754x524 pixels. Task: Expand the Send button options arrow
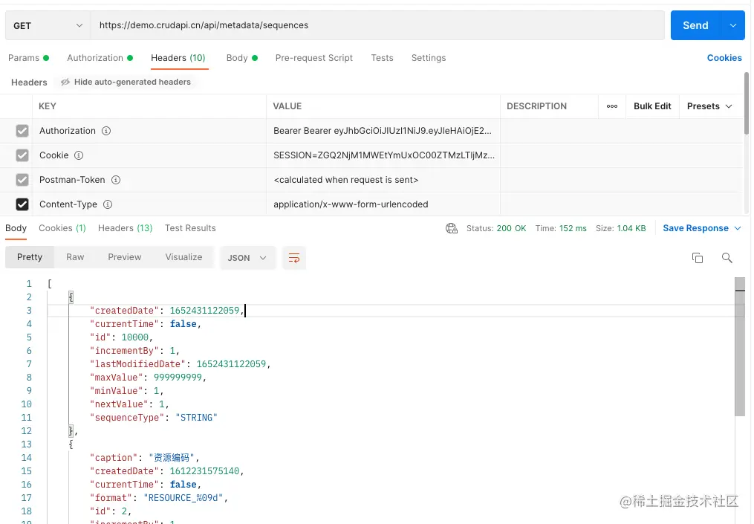(733, 25)
